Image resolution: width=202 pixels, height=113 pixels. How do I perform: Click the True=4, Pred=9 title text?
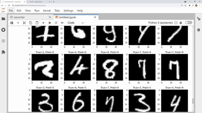174,88
